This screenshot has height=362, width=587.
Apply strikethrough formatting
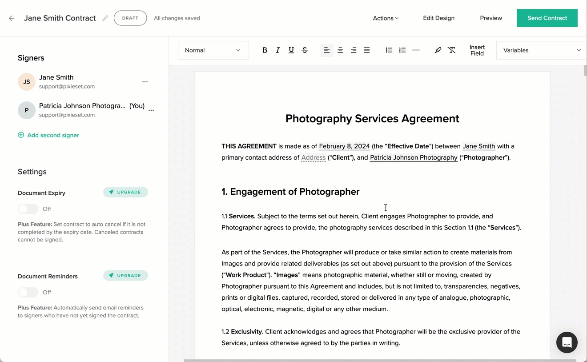[305, 50]
